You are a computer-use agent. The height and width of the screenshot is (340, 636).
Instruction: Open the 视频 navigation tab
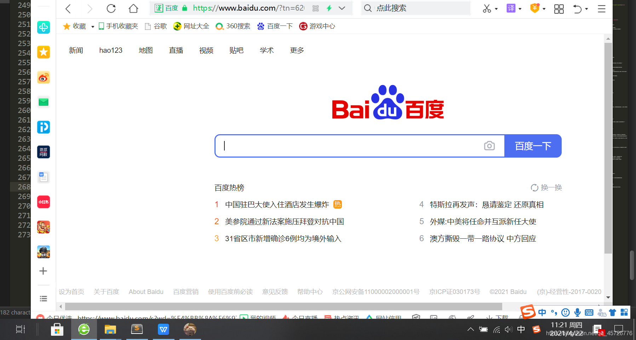(206, 50)
